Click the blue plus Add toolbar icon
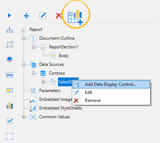Screen dimensions: 160x143 (x=26, y=16)
